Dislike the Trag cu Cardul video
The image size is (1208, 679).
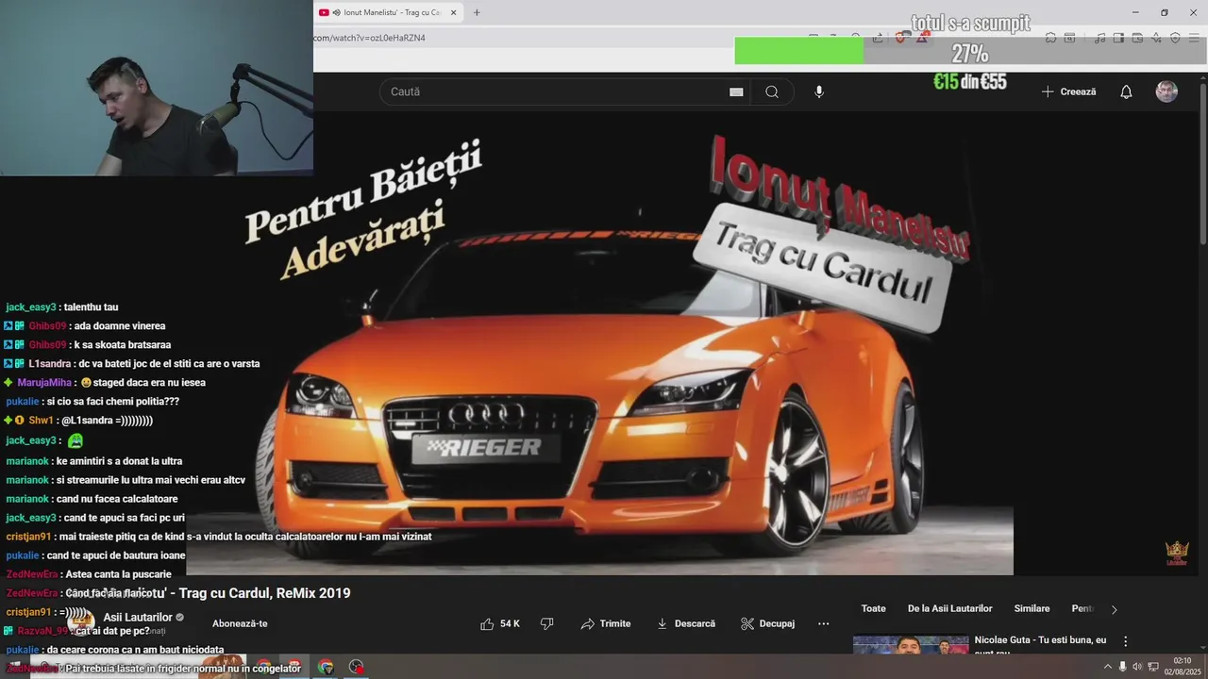click(546, 623)
